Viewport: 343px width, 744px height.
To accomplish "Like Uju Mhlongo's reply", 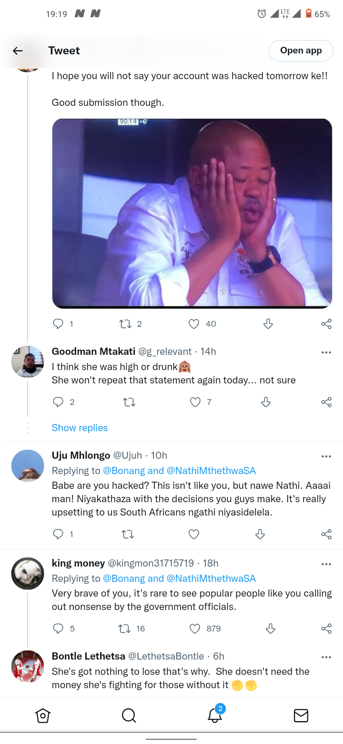I will coord(194,534).
